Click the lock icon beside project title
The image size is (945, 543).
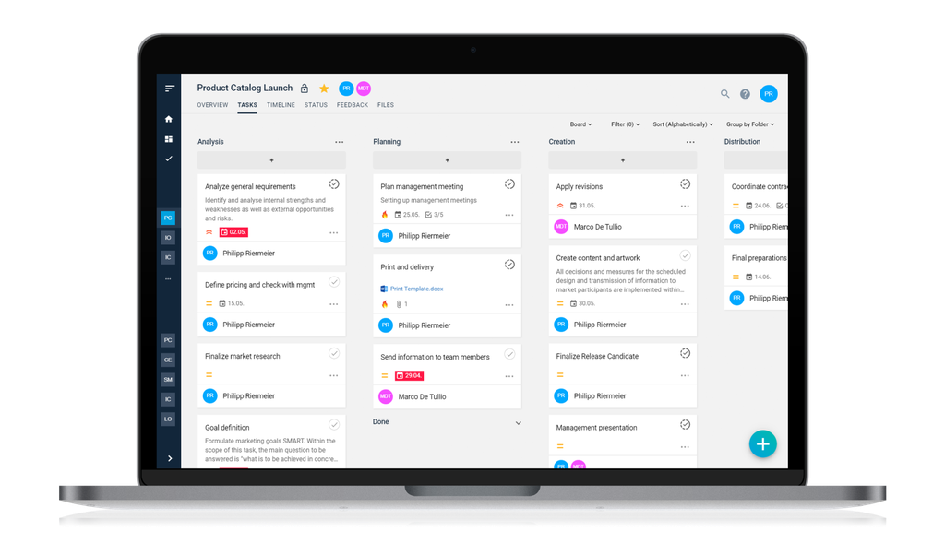(x=305, y=89)
